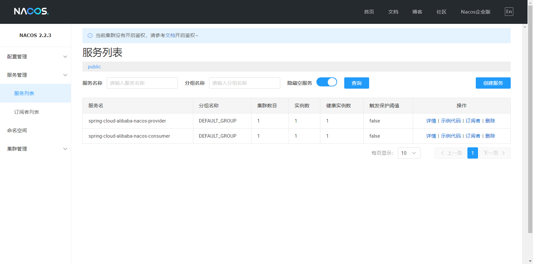Screen dimensions: 533x264
Task: Expand the 配置管理 menu
Action: tap(35, 56)
